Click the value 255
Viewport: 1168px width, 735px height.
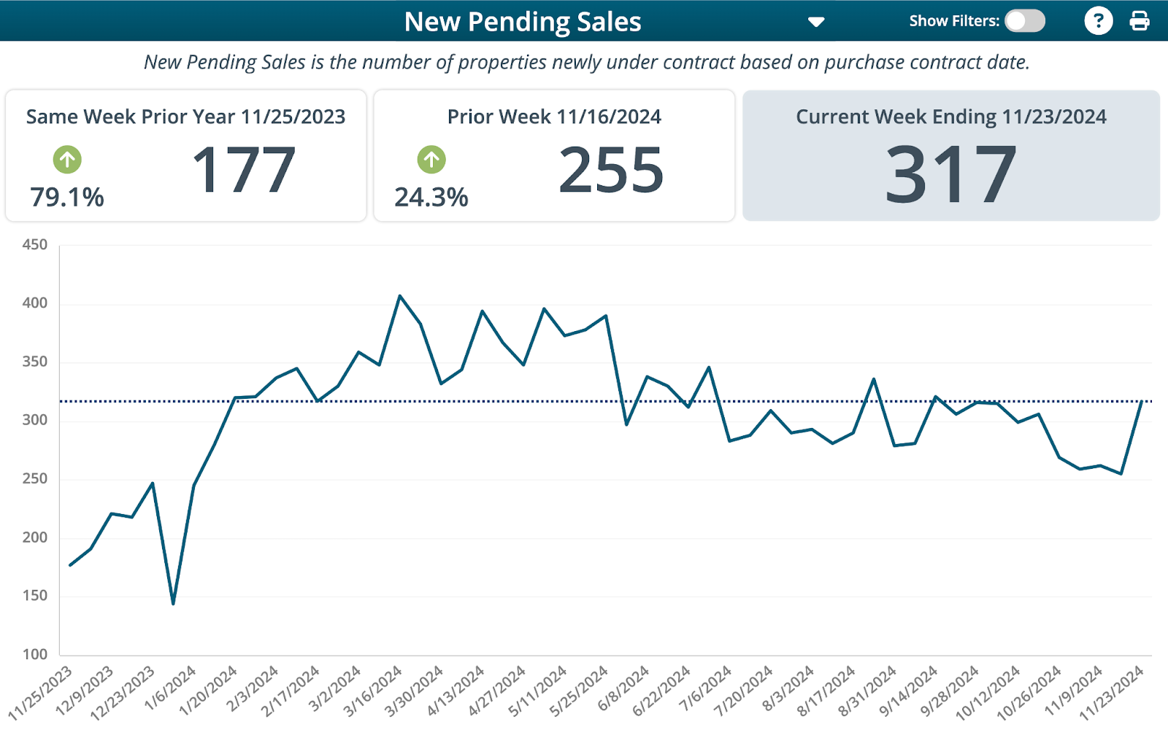(x=612, y=170)
